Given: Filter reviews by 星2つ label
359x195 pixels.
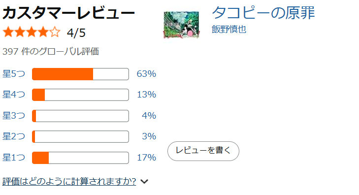Looking at the screenshot, I should tap(13, 136).
